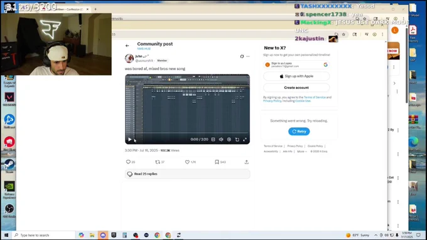
Task: Reply using the comment bubble icon
Action: (128, 162)
